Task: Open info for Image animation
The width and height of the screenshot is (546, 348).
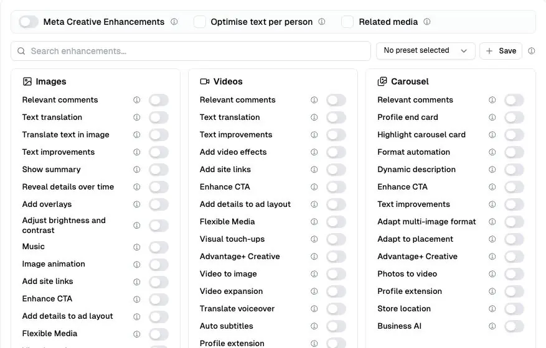Action: (x=137, y=265)
